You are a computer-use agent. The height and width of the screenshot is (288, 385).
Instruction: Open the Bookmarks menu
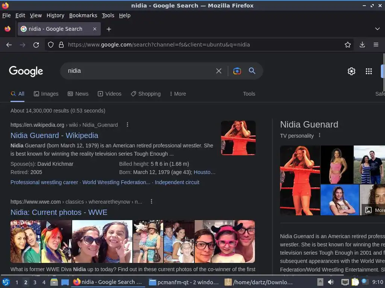pos(83,15)
